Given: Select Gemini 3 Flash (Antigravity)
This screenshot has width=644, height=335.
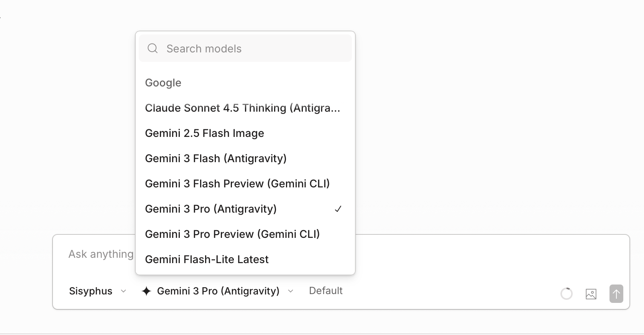Looking at the screenshot, I should click(215, 159).
